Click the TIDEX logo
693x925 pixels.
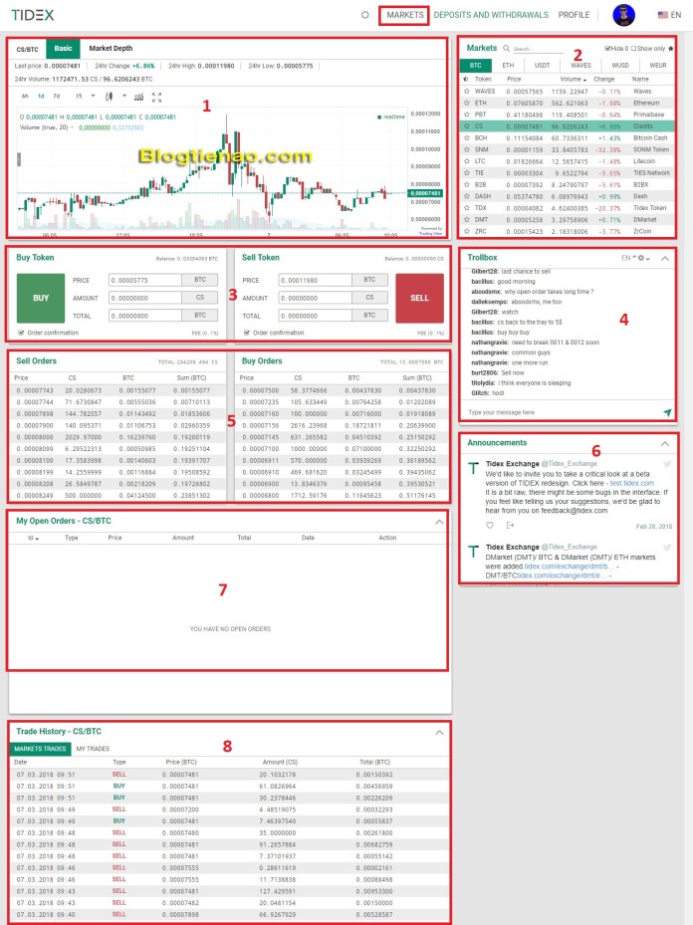33,15
